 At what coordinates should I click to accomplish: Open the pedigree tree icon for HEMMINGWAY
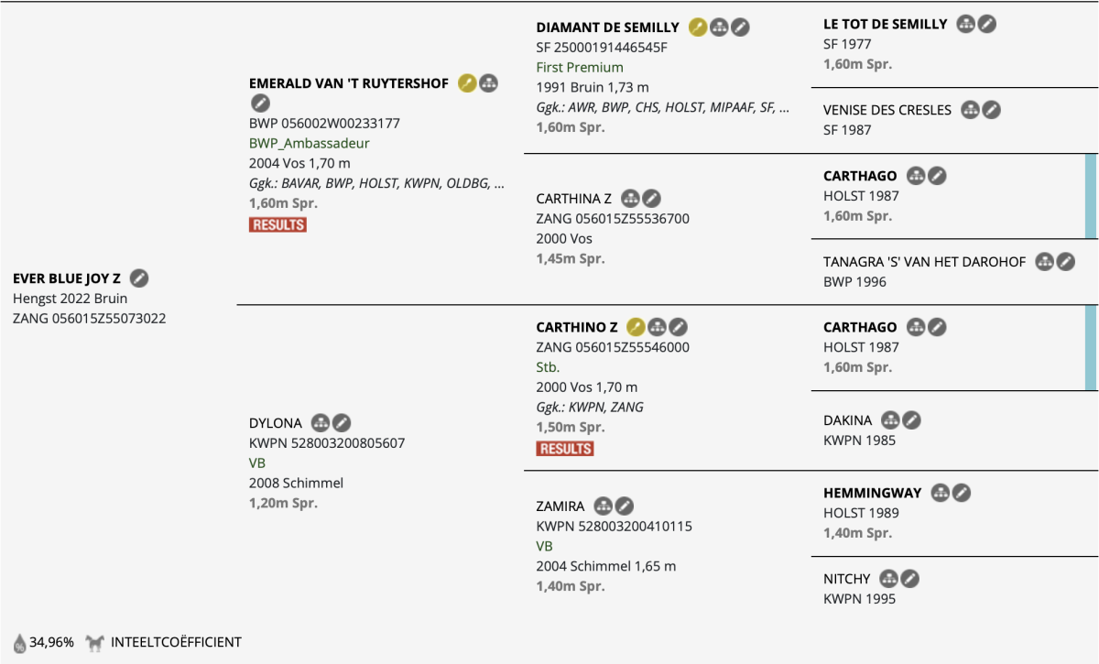tap(940, 493)
